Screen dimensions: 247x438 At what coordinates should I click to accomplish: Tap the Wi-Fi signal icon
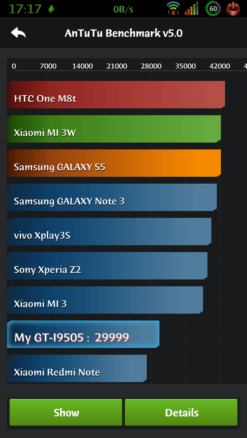coord(173,9)
